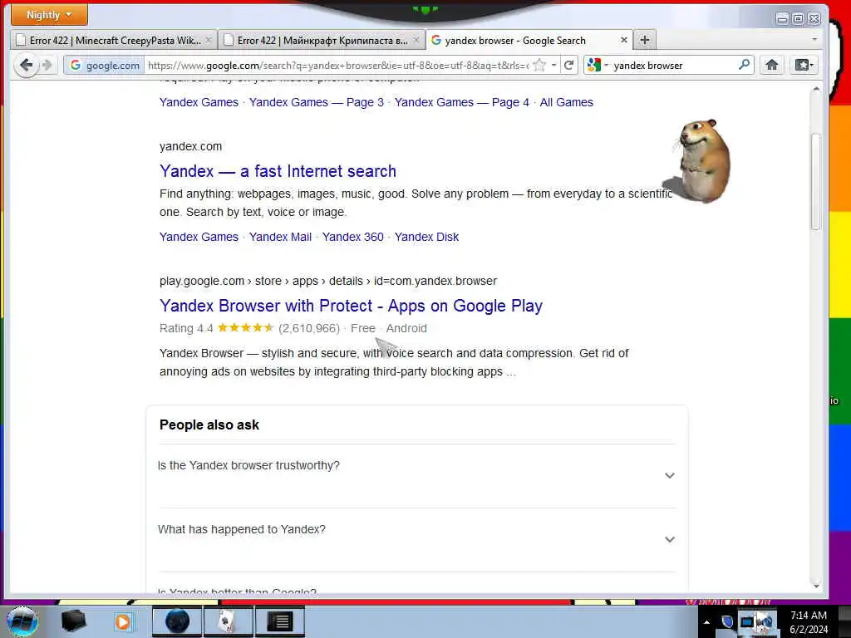
Task: Go to the home page
Action: 771,65
